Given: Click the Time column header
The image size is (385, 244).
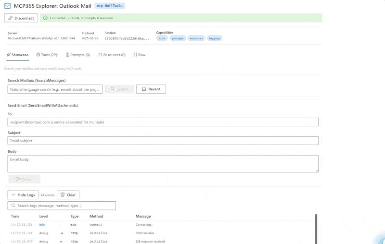Looking at the screenshot, I should [x=15, y=216].
